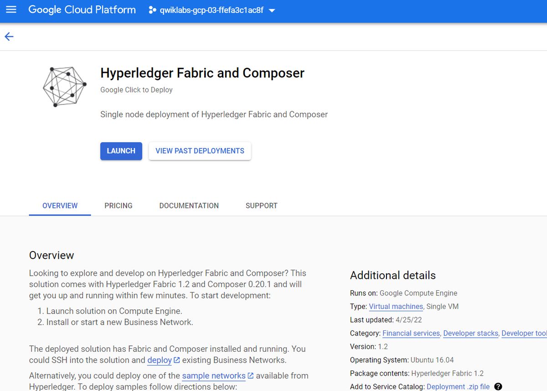Open the Documentation tab
The width and height of the screenshot is (547, 391).
[189, 206]
